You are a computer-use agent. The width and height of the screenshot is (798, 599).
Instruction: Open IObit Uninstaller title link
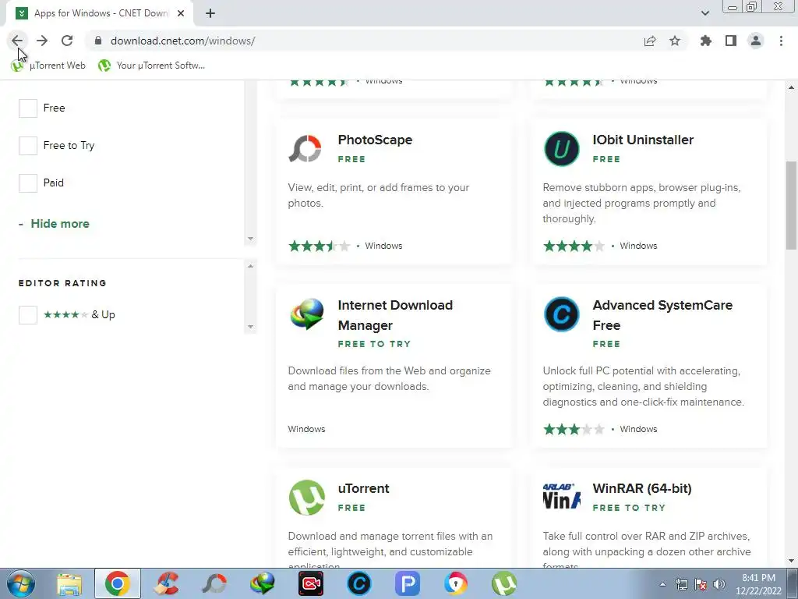[x=643, y=140]
